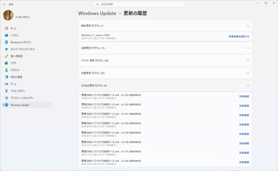Click the システム monitor icon
278x171 pixels.
point(7,35)
